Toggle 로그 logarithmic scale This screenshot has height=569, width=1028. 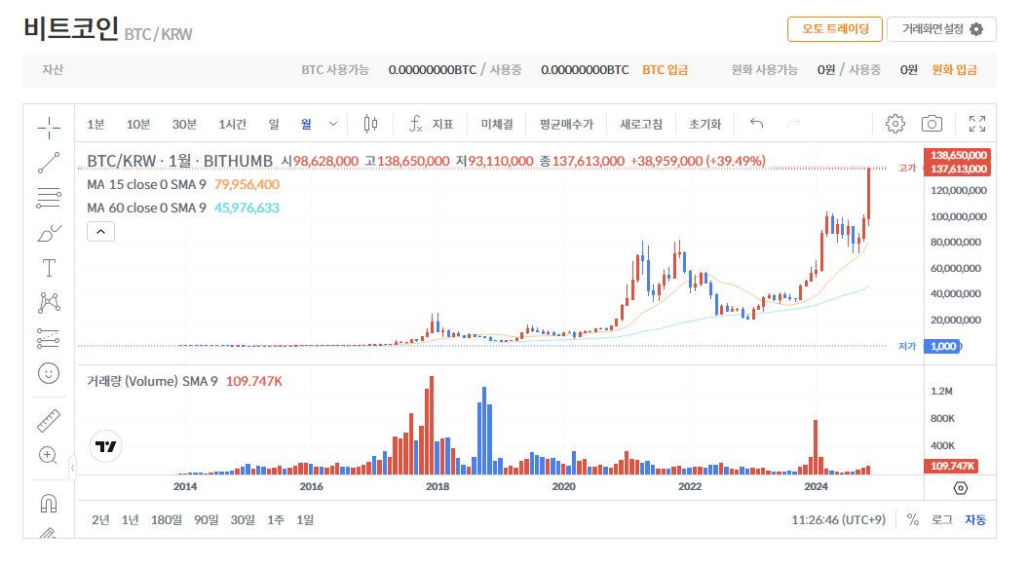click(x=942, y=520)
